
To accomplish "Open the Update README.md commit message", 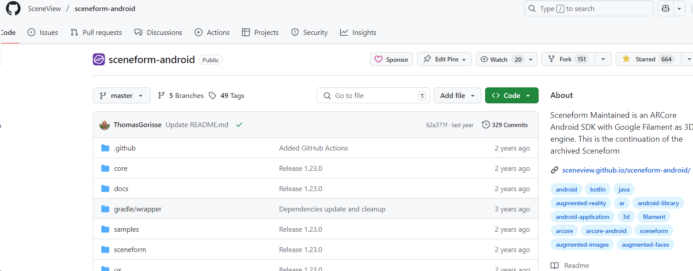I will [x=197, y=125].
